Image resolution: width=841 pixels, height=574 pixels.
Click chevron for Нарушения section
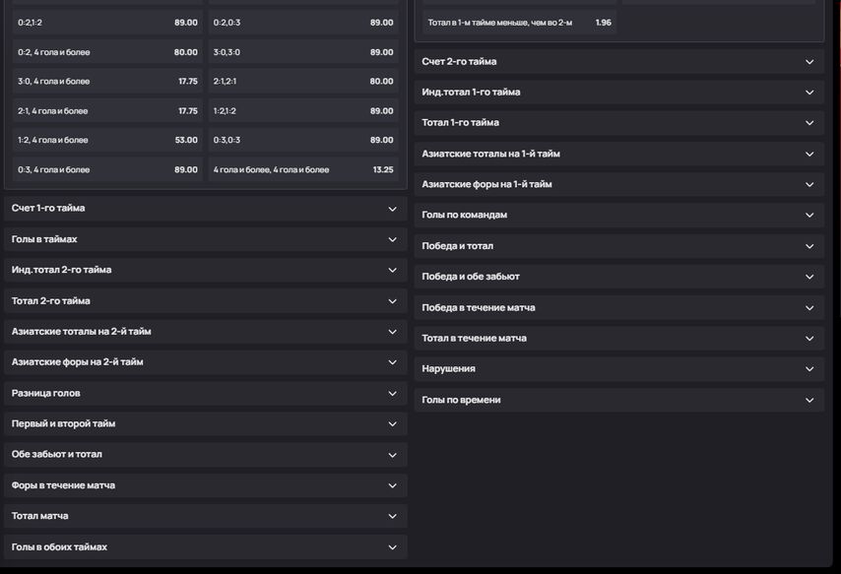click(x=809, y=369)
